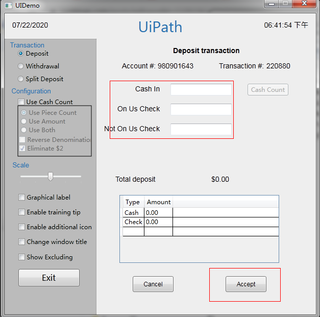
Task: Focus the On Us Check input field
Action: tap(201, 109)
